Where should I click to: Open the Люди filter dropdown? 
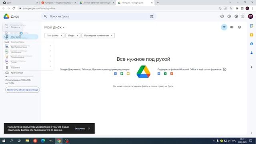73,36
